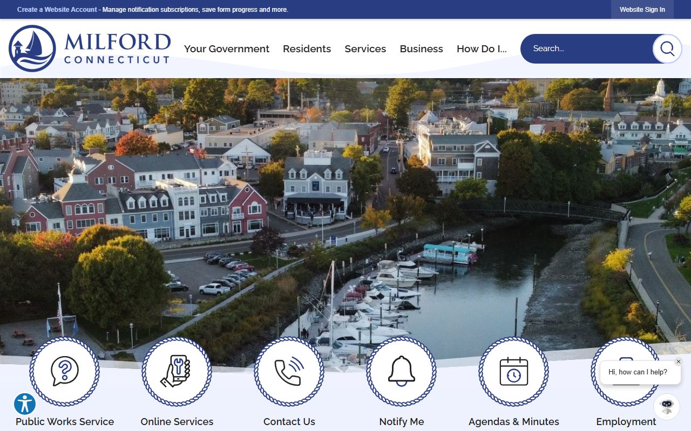Open the Services menu
The height and width of the screenshot is (431, 691).
pos(365,48)
